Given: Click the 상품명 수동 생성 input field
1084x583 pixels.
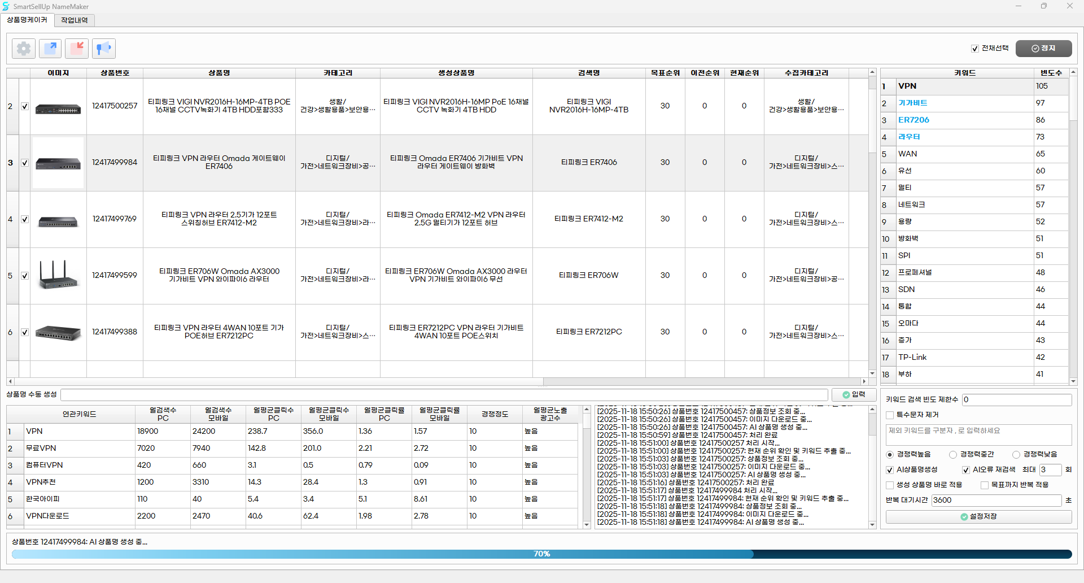Looking at the screenshot, I should coord(444,394).
